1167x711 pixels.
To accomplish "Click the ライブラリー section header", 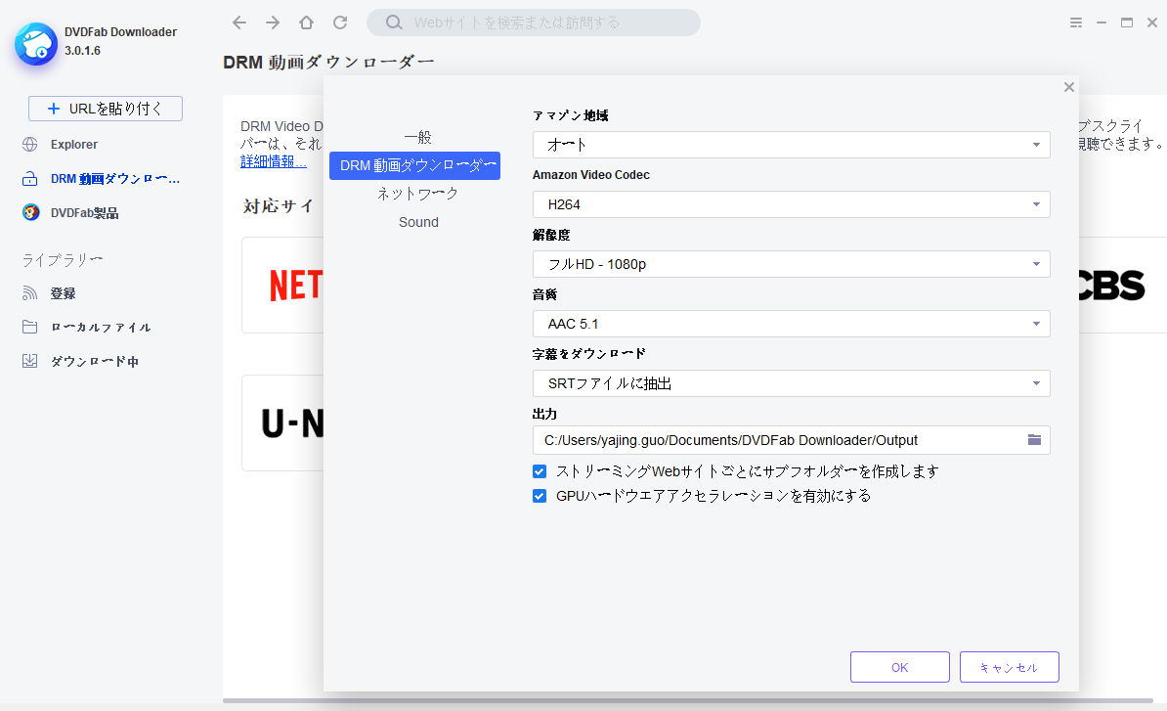I will [63, 260].
